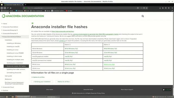This screenshot has width=174, height=98.
Task: Open Updating from older versions page
Action: point(16,69)
